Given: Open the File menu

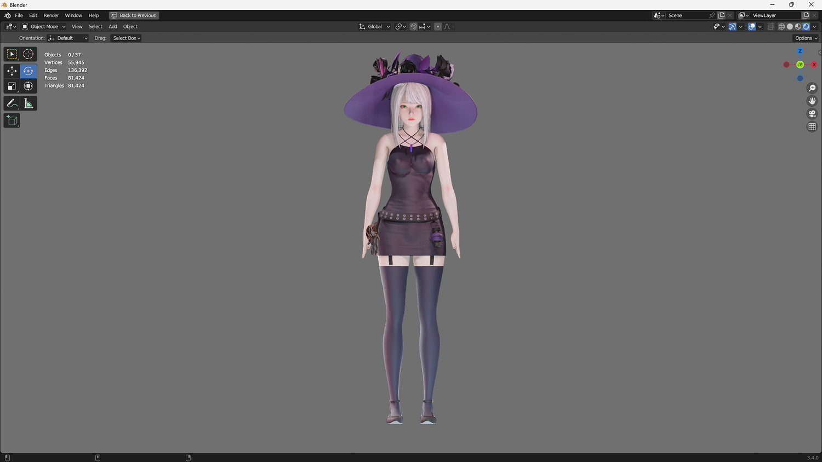Looking at the screenshot, I should tap(19, 15).
